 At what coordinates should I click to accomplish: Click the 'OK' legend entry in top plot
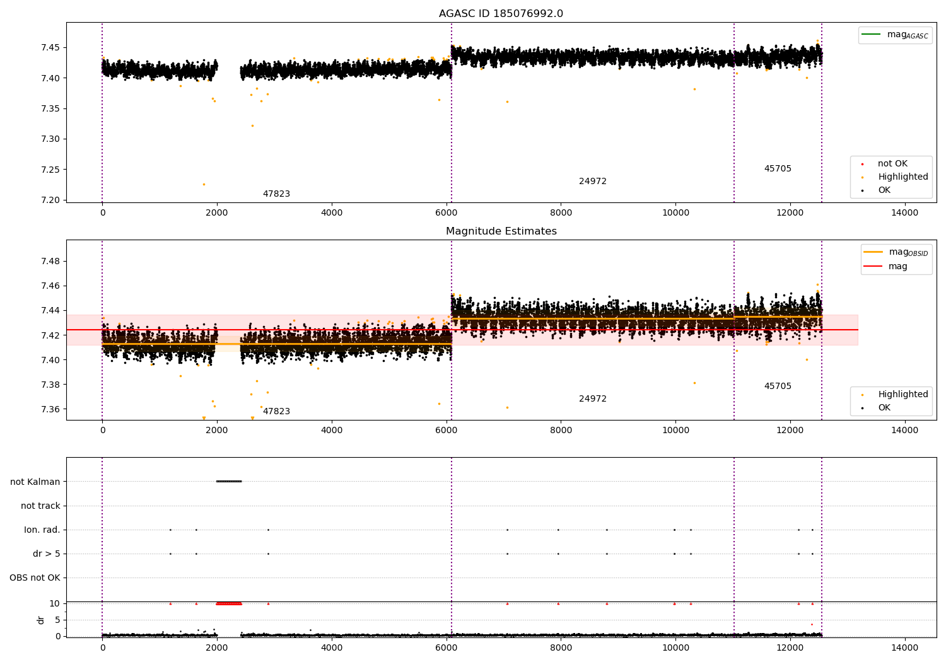(x=884, y=190)
